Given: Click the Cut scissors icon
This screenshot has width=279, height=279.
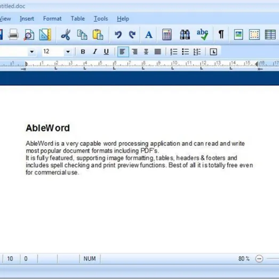Looking at the screenshot, I should [66, 34].
